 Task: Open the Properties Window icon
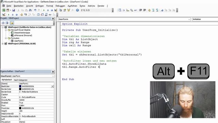pos(64,10)
